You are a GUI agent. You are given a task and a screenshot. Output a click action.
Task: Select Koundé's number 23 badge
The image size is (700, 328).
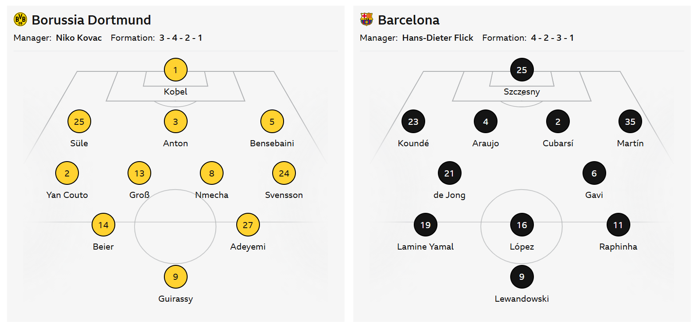(413, 121)
